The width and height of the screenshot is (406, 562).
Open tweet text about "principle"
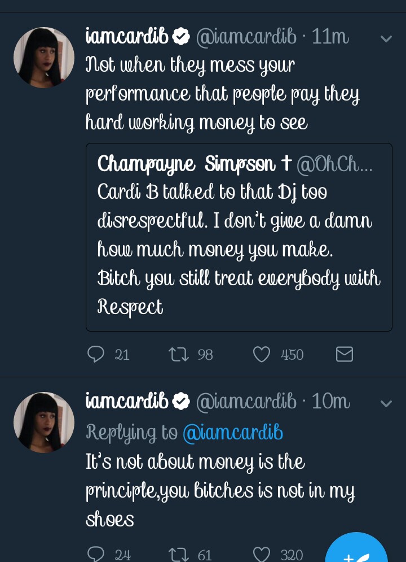[x=220, y=490]
